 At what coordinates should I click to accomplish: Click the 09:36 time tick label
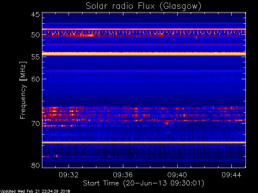(x=123, y=175)
